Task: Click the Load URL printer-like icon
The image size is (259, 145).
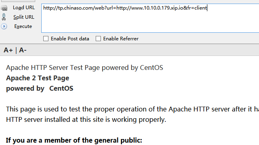Action: click(4, 8)
